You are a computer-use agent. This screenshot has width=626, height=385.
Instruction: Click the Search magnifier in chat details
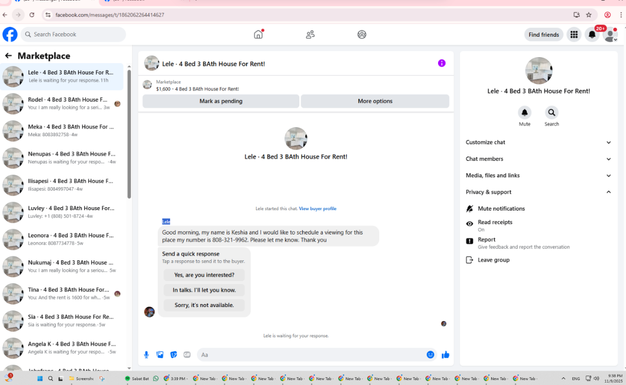tap(551, 112)
